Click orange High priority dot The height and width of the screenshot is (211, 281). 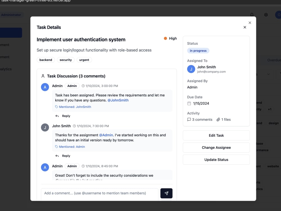coord(166,38)
